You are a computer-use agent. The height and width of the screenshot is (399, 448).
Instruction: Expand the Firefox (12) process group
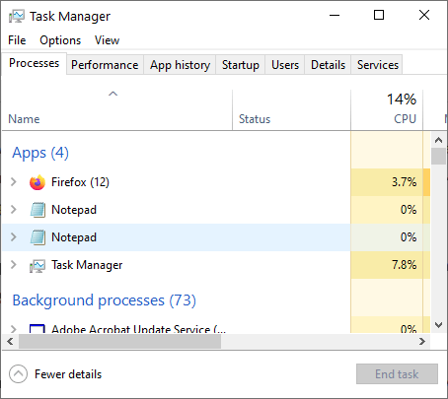pyautogui.click(x=14, y=181)
